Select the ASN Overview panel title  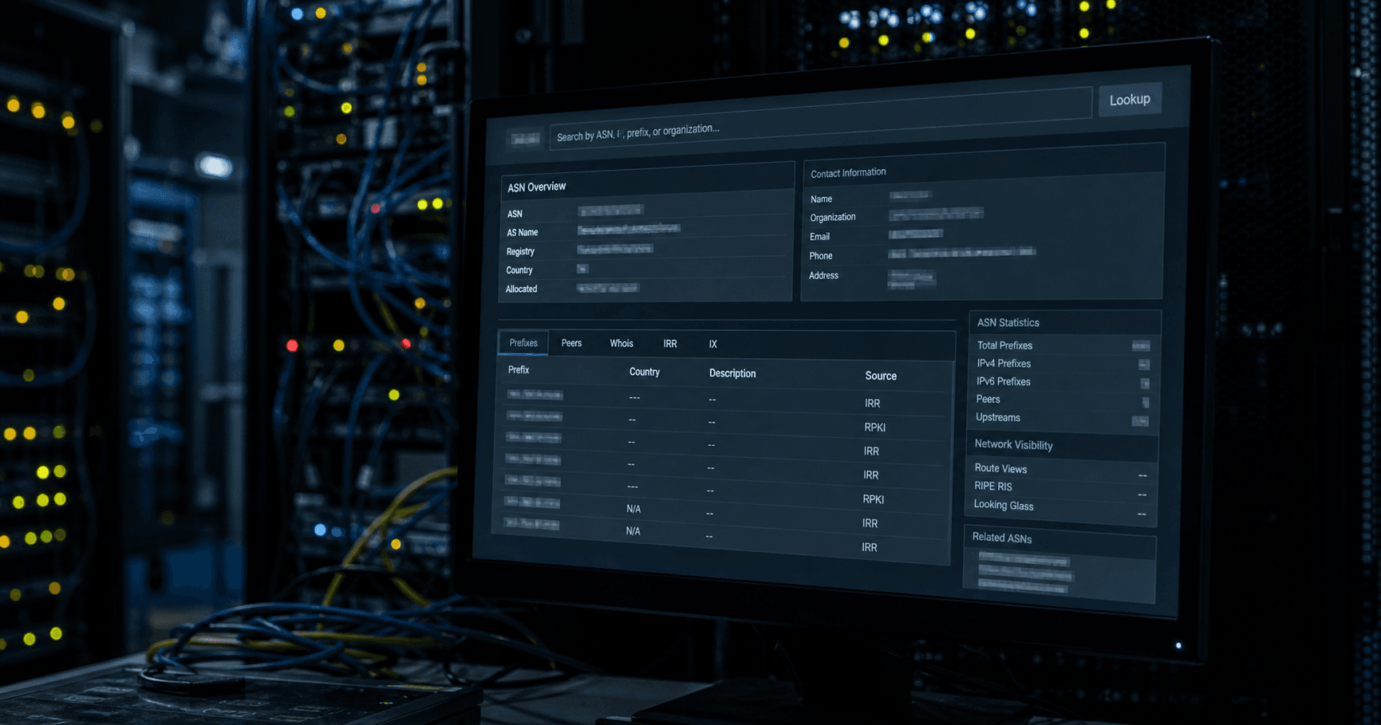[x=537, y=187]
